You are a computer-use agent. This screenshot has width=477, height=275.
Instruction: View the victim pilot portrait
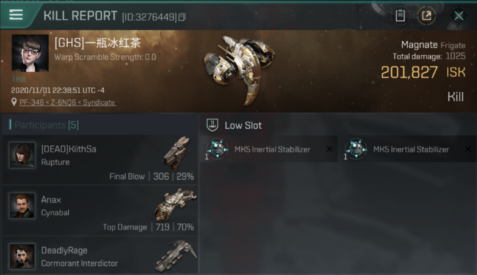click(x=30, y=53)
